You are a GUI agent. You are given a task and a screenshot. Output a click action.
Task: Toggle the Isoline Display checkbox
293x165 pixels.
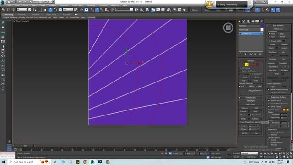(269, 107)
